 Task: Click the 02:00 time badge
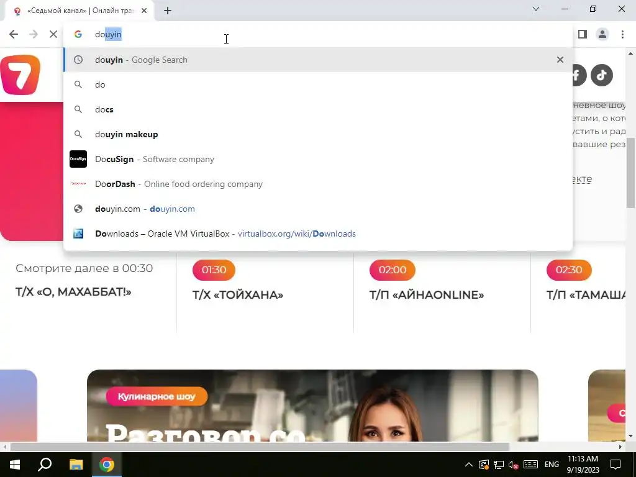click(x=393, y=270)
